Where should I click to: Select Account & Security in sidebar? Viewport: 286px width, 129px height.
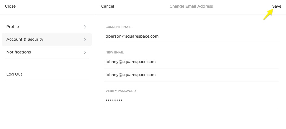(x=25, y=39)
